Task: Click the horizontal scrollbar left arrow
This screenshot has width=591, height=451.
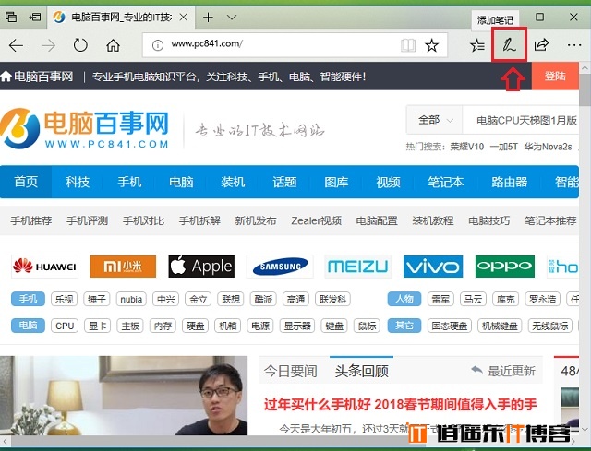Action: click(x=6, y=441)
